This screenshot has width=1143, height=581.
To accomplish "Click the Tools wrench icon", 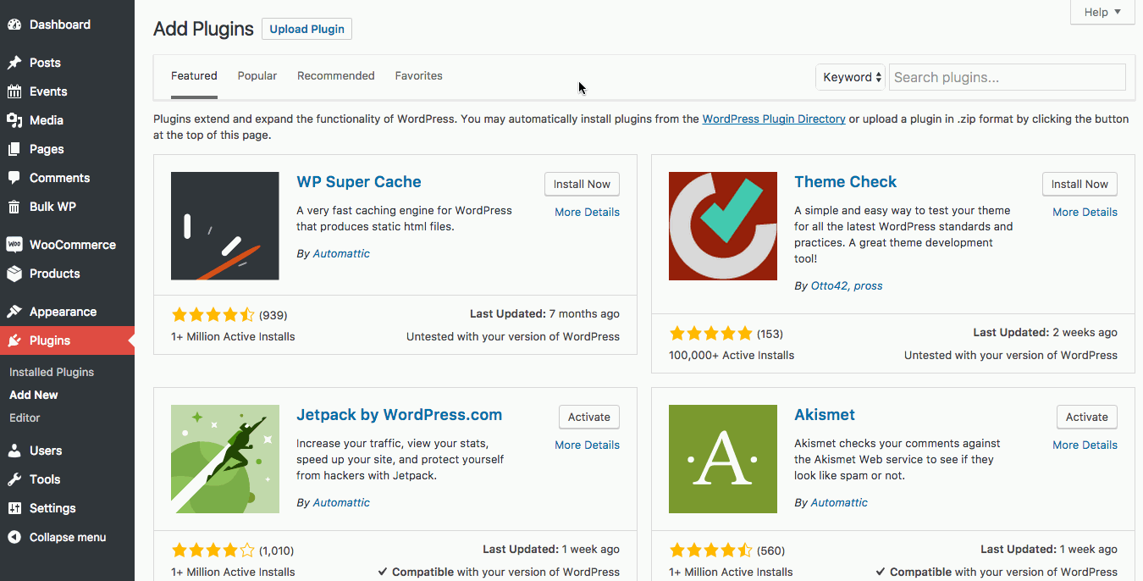I will click(14, 479).
